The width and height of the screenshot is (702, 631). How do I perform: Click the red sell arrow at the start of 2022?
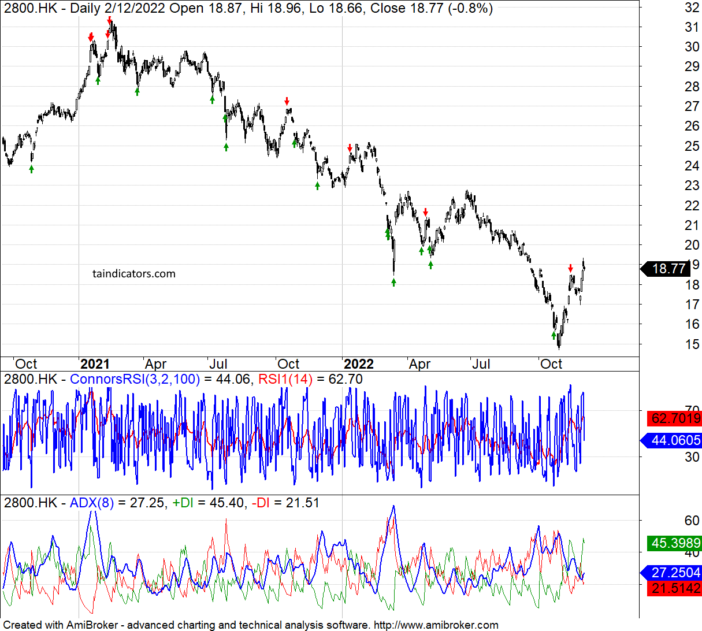(350, 148)
